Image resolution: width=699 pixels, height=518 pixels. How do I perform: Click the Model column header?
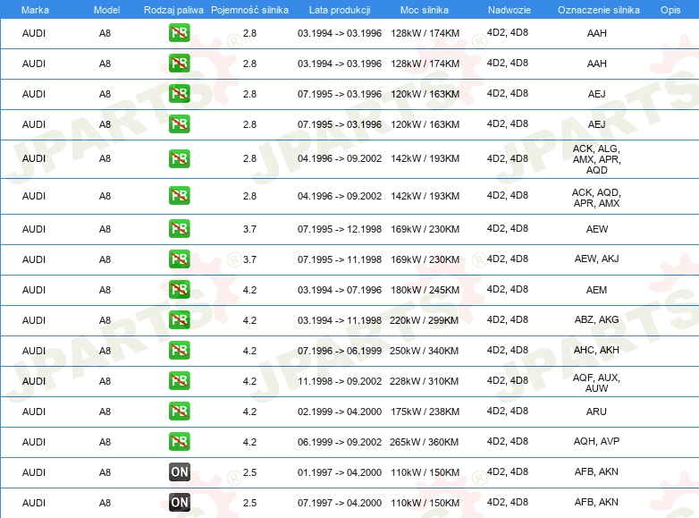coord(105,9)
